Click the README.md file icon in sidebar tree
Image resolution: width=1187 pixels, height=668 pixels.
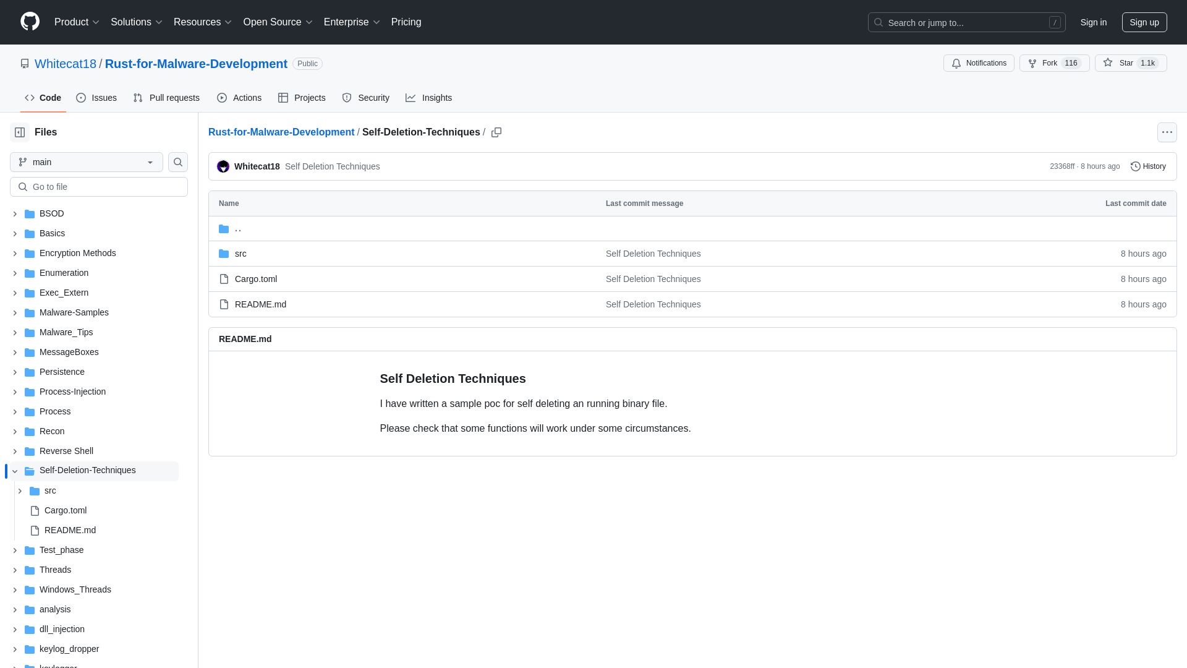[35, 530]
